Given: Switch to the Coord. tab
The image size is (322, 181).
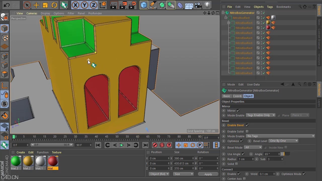Looking at the screenshot, I should (x=237, y=96).
